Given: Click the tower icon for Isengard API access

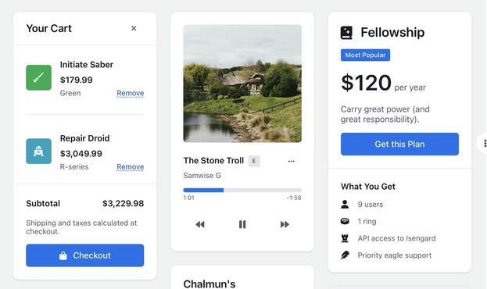Looking at the screenshot, I should [x=345, y=238].
